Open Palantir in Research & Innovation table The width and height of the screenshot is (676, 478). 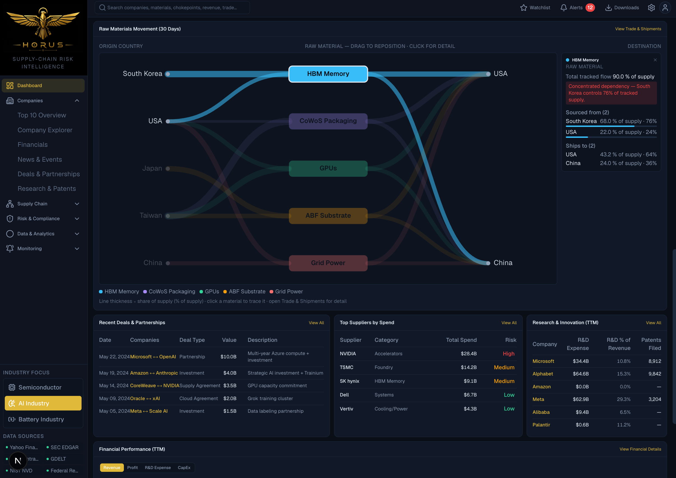541,425
